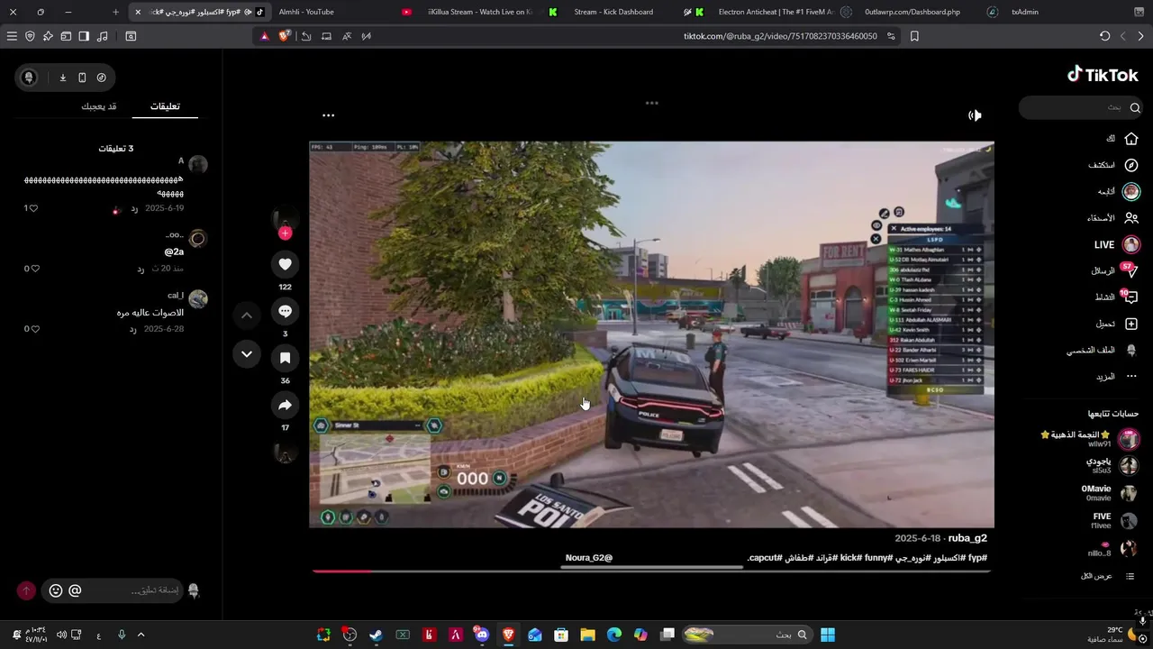Click reply under the الاصوات عاليه مره comment
The height and width of the screenshot is (649, 1153).
[132, 329]
